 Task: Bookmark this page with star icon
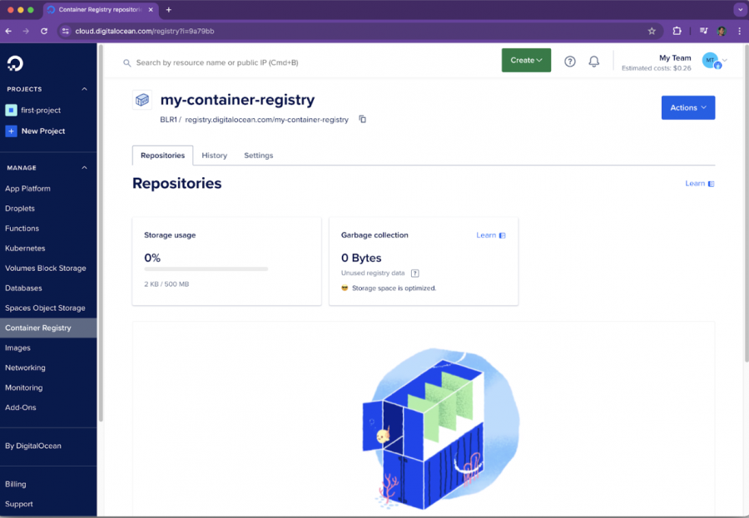(652, 31)
